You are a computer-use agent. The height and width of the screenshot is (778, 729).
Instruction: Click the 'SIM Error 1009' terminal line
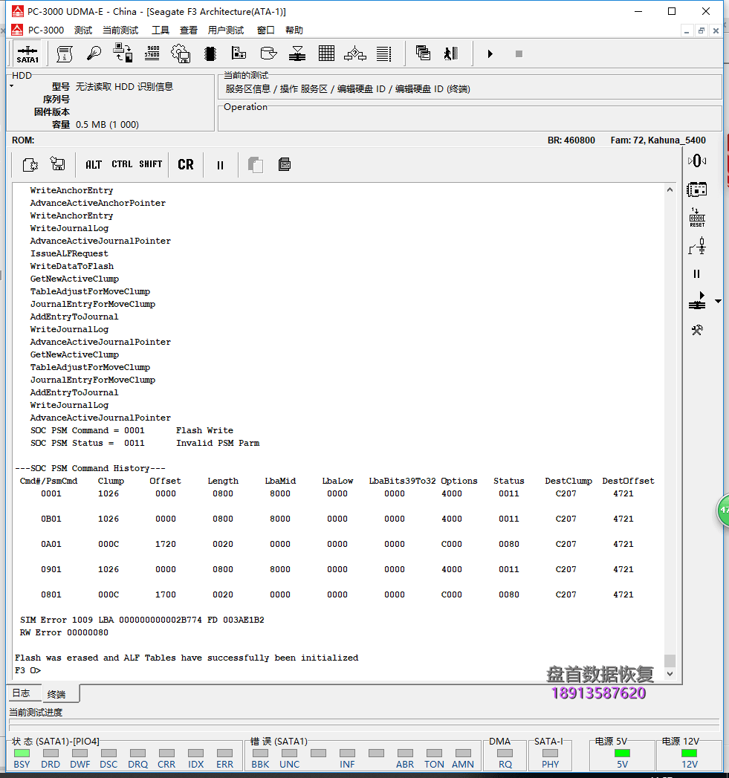click(x=142, y=620)
